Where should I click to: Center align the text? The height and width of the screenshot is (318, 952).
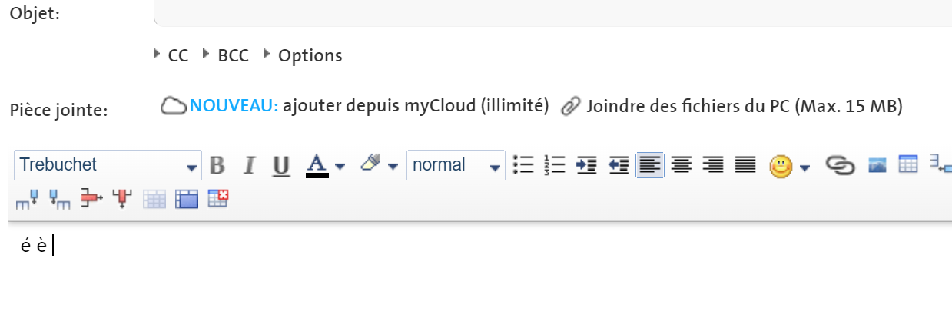pos(682,165)
